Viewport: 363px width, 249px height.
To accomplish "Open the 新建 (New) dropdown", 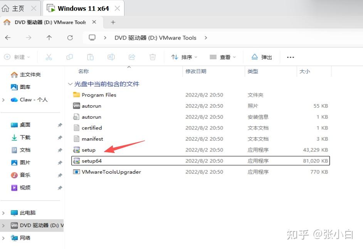I will pos(17,57).
